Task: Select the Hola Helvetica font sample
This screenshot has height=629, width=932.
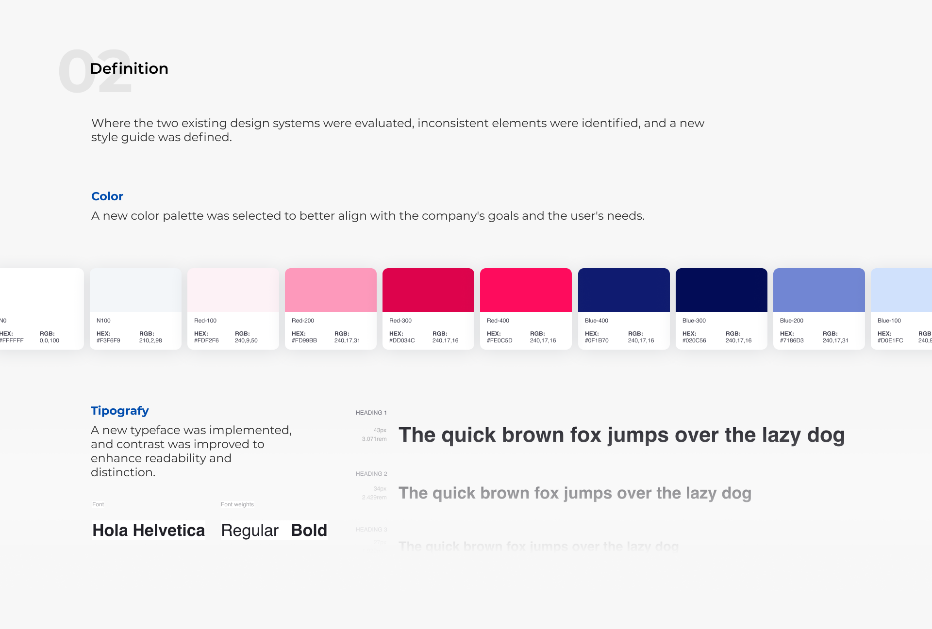Action: (x=149, y=530)
